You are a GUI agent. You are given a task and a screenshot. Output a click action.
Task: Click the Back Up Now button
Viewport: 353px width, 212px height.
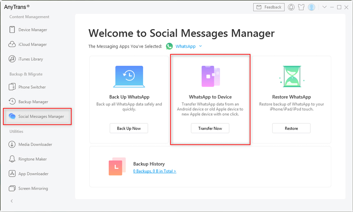click(129, 128)
